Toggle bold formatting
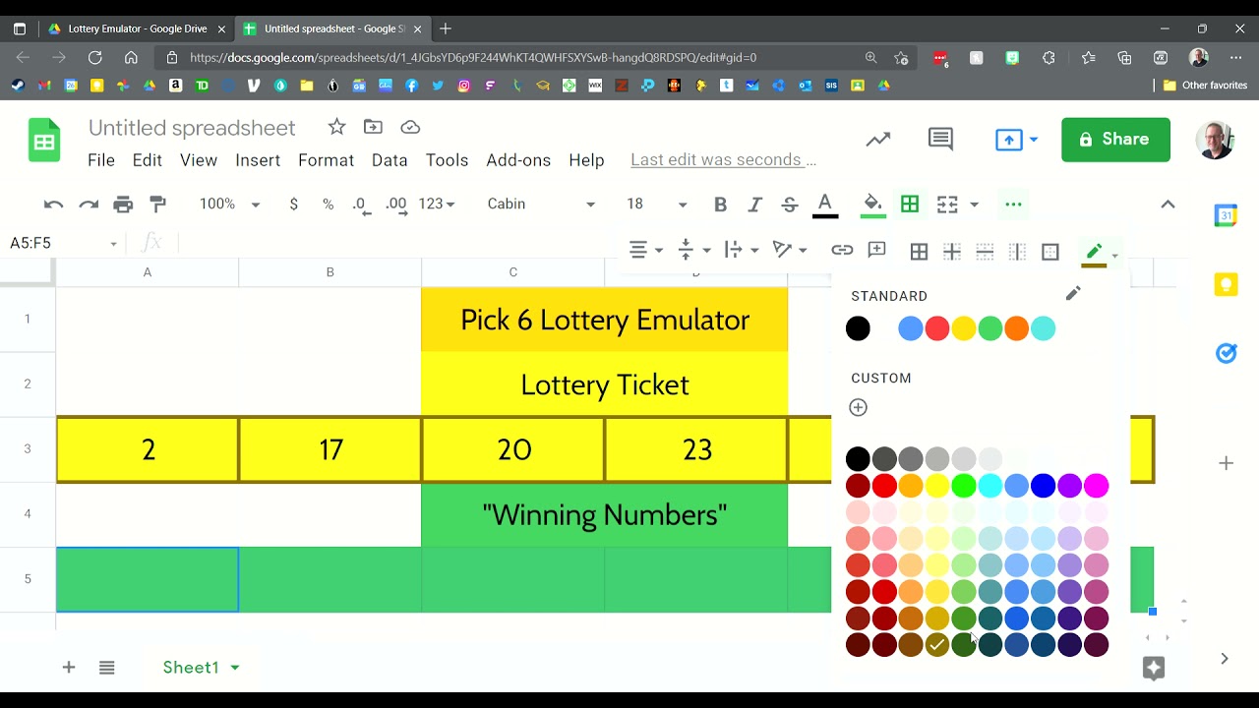This screenshot has height=708, width=1259. [x=720, y=205]
